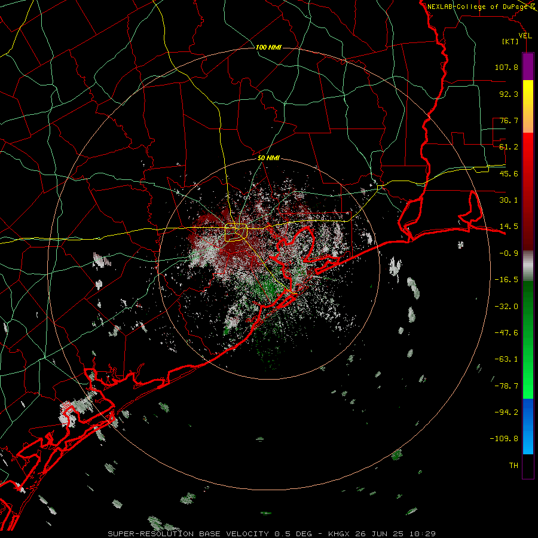Click the -109.8 legend value

coord(504,439)
